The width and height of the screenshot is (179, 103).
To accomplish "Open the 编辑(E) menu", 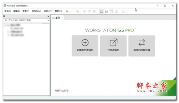I will [16, 11].
